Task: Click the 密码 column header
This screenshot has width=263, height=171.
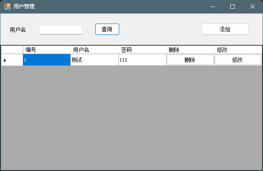Action: [x=142, y=50]
